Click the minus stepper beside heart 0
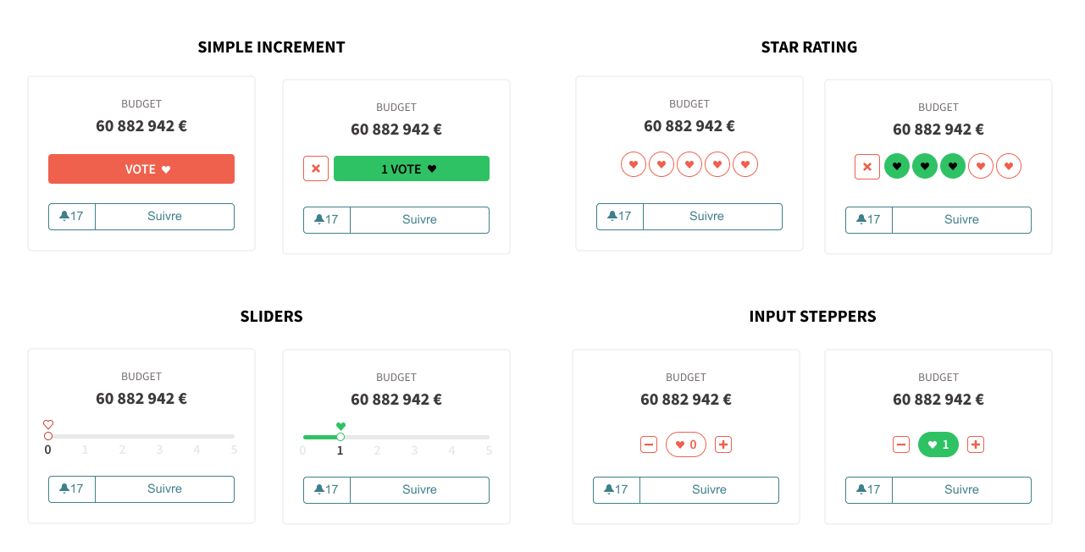 coord(649,444)
